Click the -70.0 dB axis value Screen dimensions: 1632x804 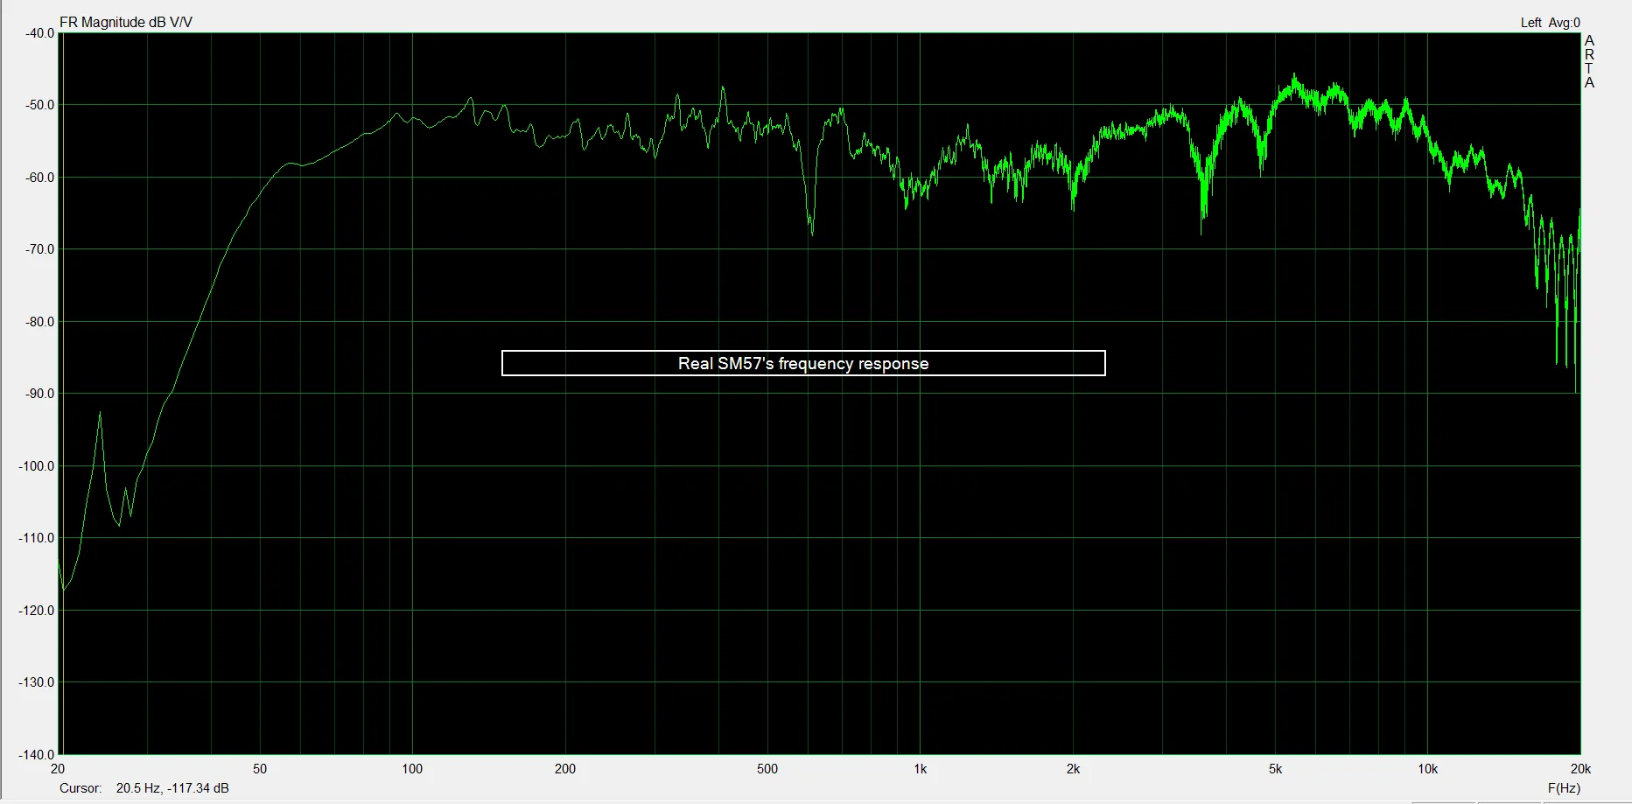[x=39, y=249]
